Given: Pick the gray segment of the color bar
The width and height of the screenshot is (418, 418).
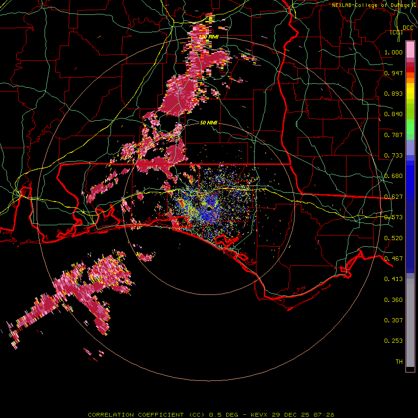Looking at the screenshot, I should click(410, 323).
